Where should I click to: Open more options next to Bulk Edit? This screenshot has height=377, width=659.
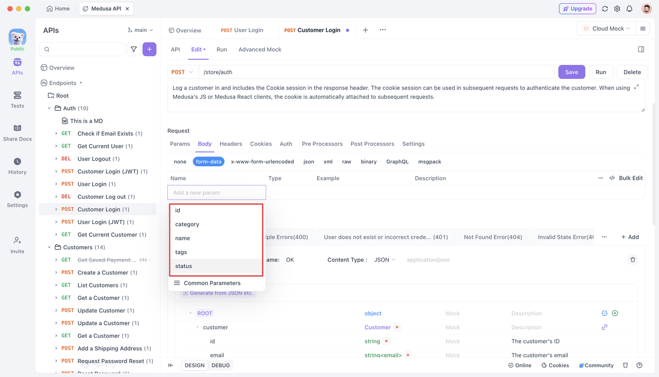click(x=601, y=178)
